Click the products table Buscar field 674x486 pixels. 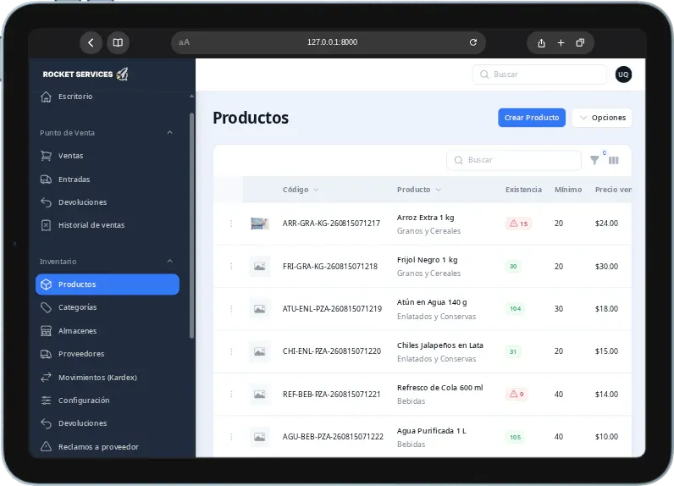(x=514, y=160)
